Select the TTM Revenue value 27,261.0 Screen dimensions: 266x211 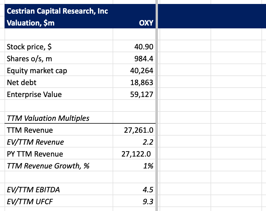point(139,130)
